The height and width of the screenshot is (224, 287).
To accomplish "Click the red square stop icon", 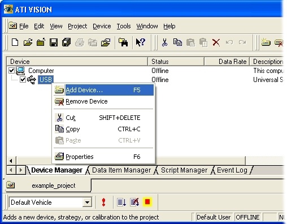I will 147,202.
